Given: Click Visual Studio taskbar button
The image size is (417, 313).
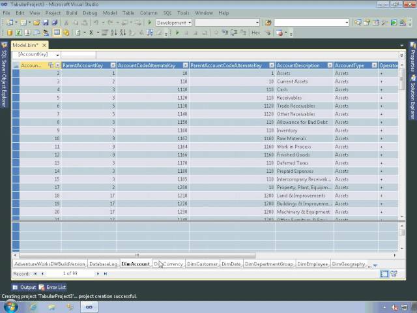Looking at the screenshot, I should [89, 307].
